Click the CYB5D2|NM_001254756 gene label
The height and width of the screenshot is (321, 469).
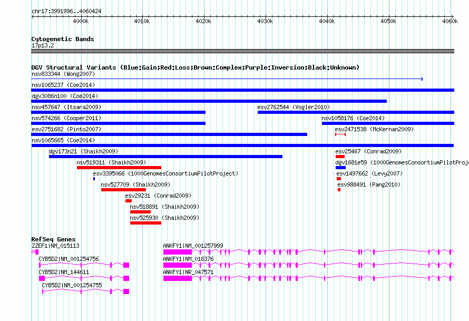69,259
